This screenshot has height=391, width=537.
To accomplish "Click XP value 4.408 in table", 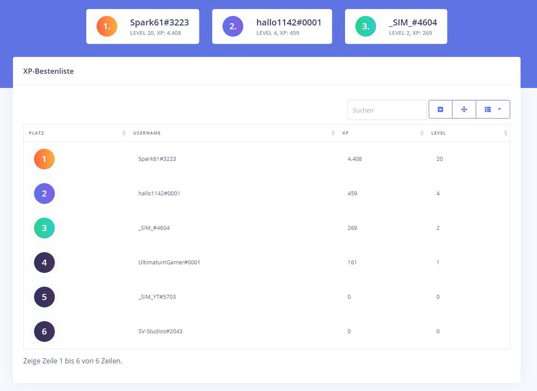I will pyautogui.click(x=354, y=159).
